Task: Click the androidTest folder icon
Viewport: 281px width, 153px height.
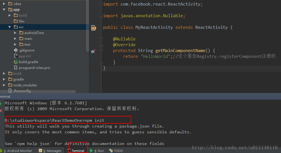Action: (21, 33)
